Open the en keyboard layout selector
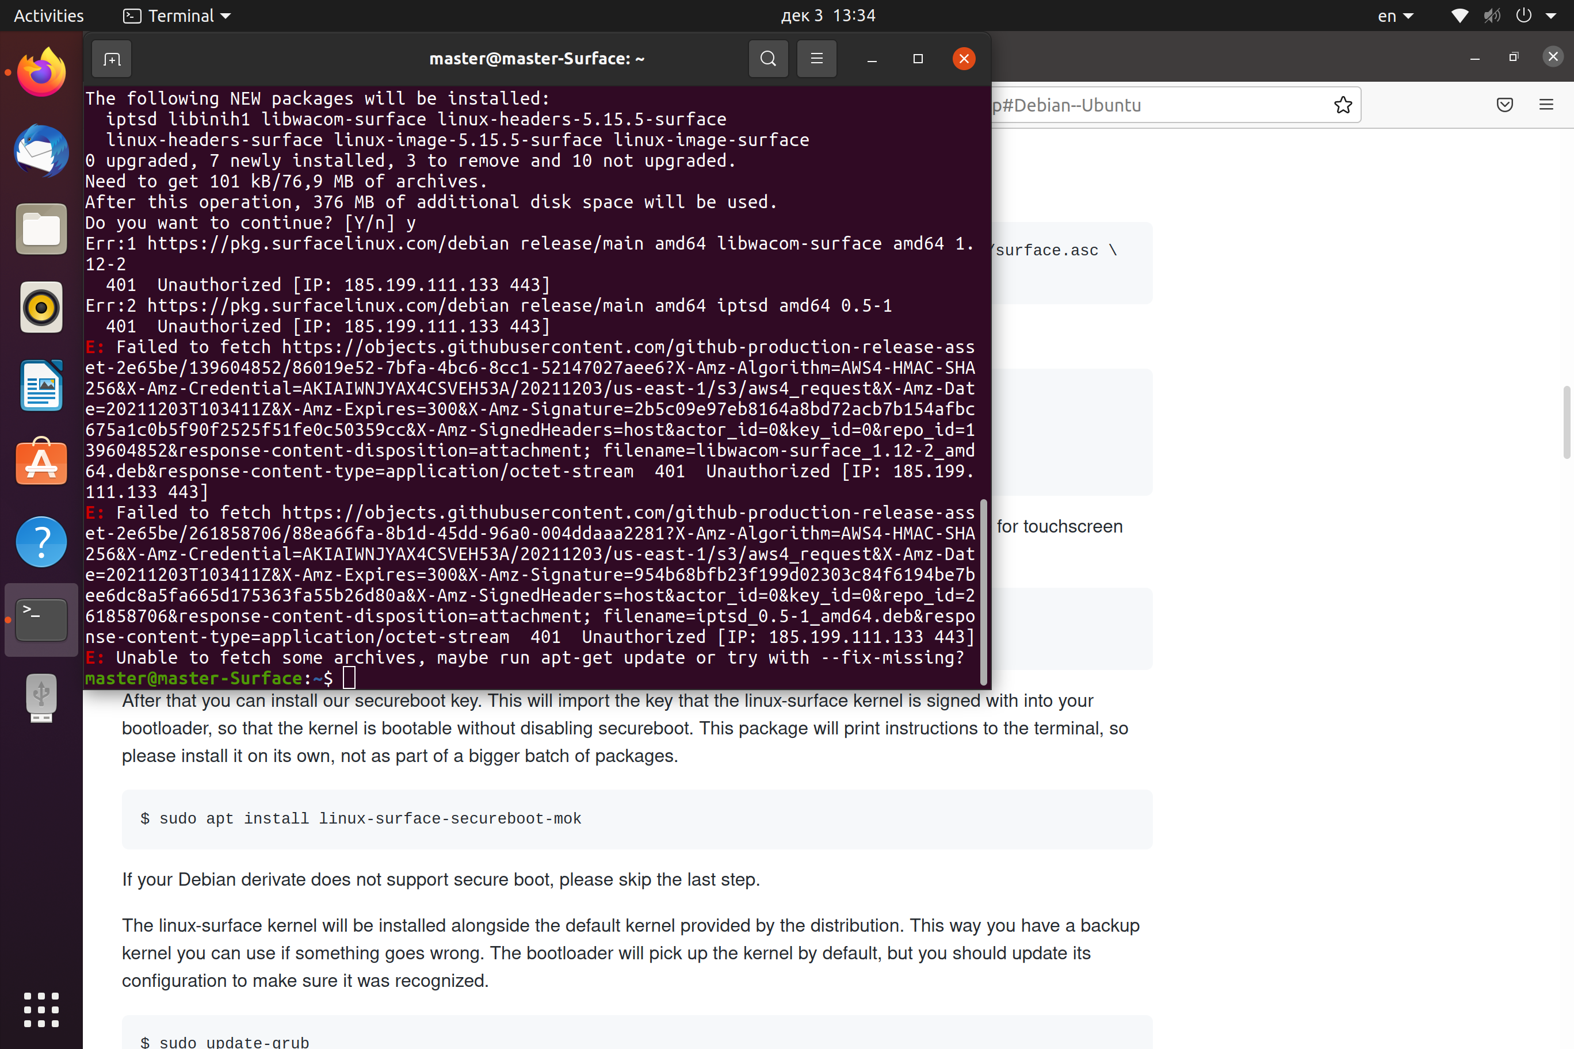The height and width of the screenshot is (1049, 1574). [x=1394, y=15]
